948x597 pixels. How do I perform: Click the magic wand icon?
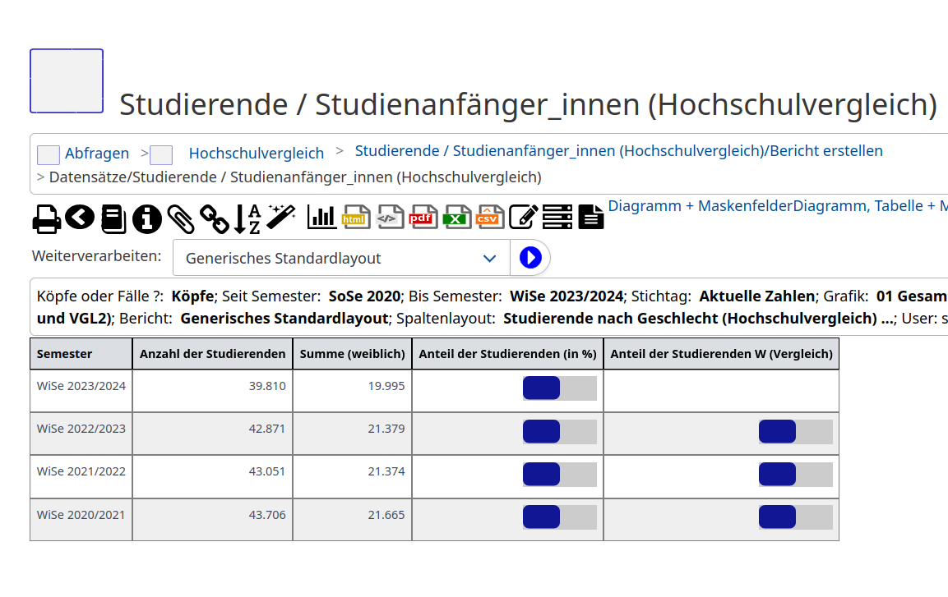281,217
